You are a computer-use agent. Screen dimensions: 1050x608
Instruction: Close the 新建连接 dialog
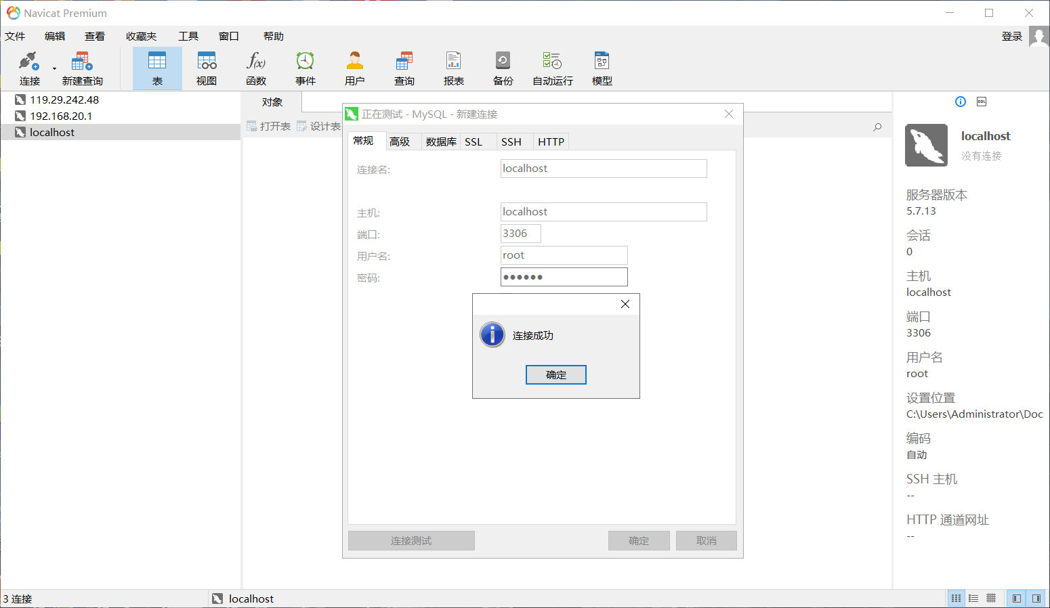tap(729, 114)
